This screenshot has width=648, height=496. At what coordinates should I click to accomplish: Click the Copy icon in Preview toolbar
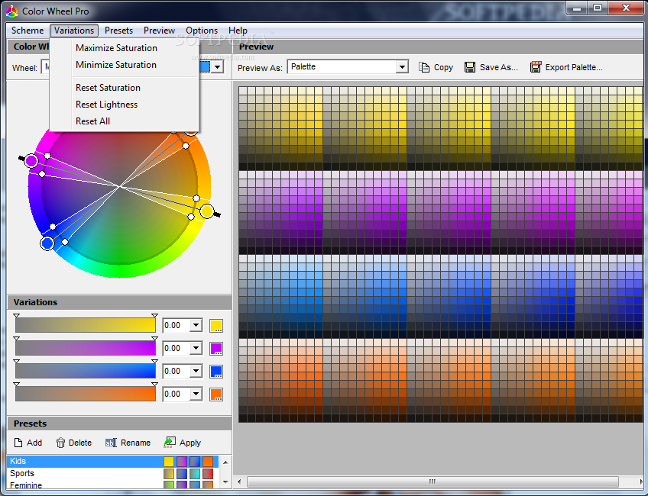[x=424, y=67]
